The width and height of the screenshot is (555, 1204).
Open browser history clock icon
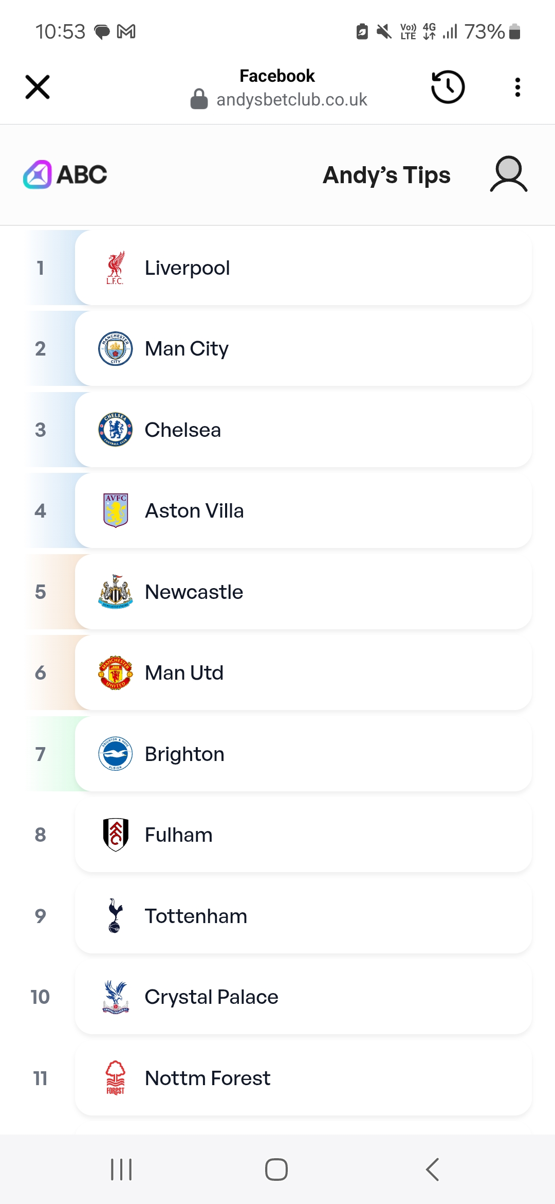coord(448,87)
